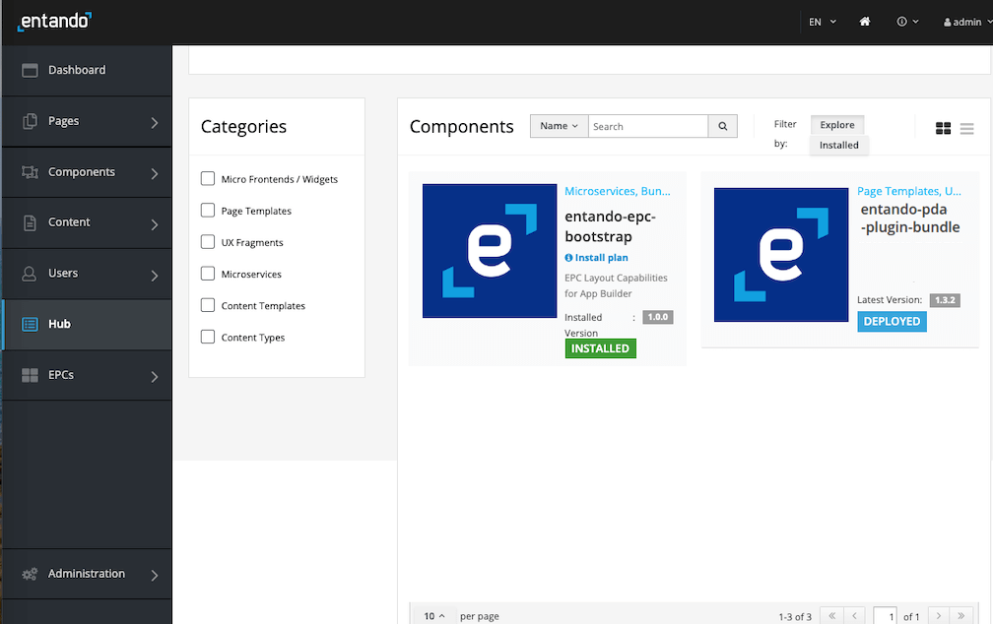Open the entando-pda-plugin-bundle categories link
Screen dimensions: 993x624
(909, 191)
